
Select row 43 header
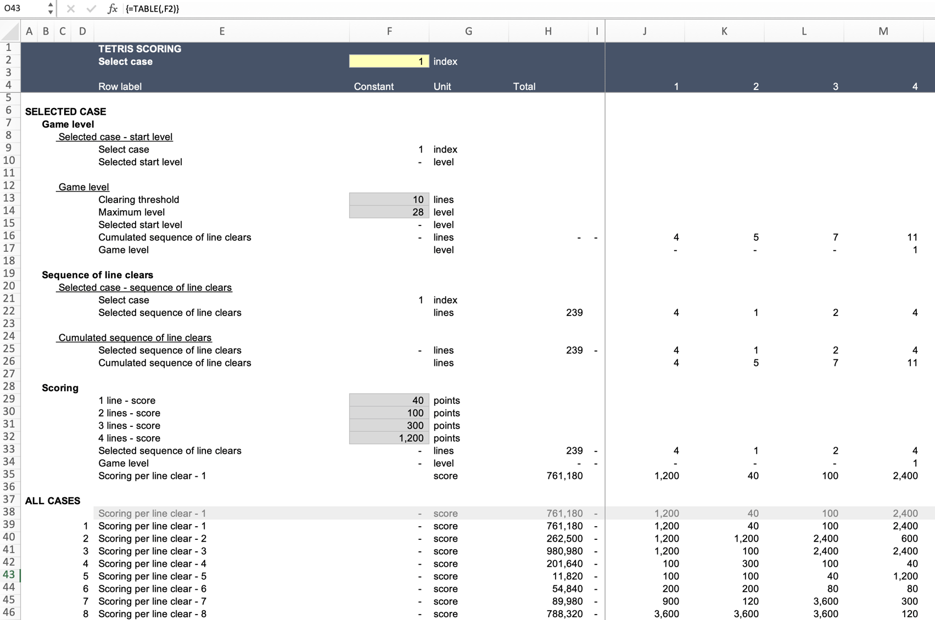click(x=9, y=576)
